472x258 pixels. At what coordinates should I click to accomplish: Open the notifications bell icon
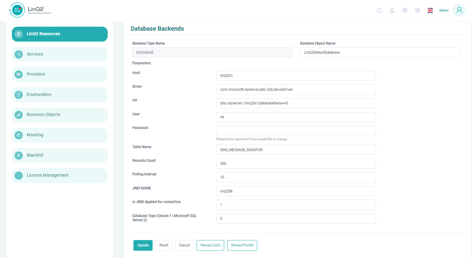point(392,10)
